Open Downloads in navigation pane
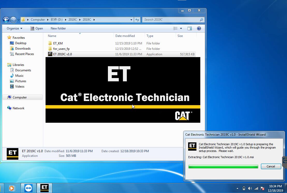 [23, 49]
